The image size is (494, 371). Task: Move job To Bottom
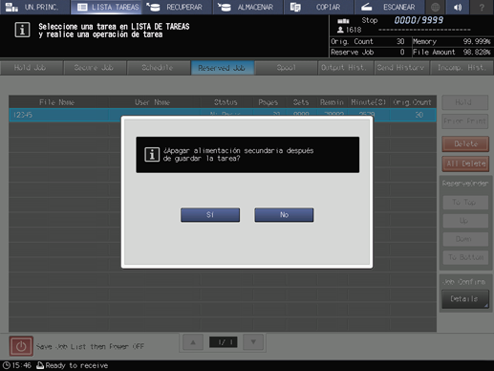pyautogui.click(x=464, y=257)
